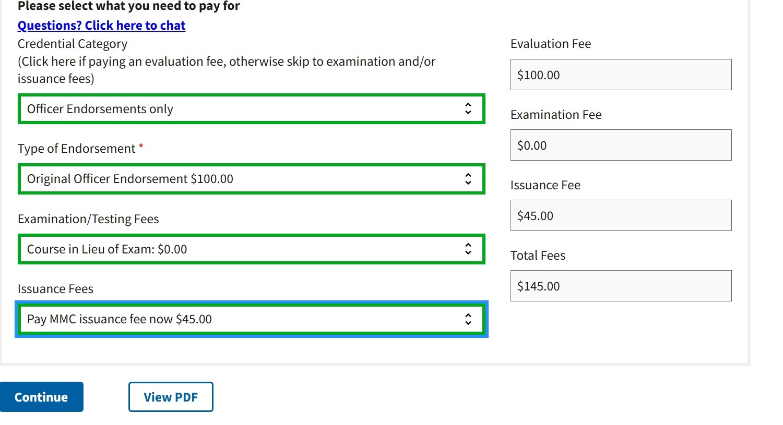Click the Type of Endorsement dropdown arrow icon
This screenshot has width=783, height=425.
tap(468, 179)
